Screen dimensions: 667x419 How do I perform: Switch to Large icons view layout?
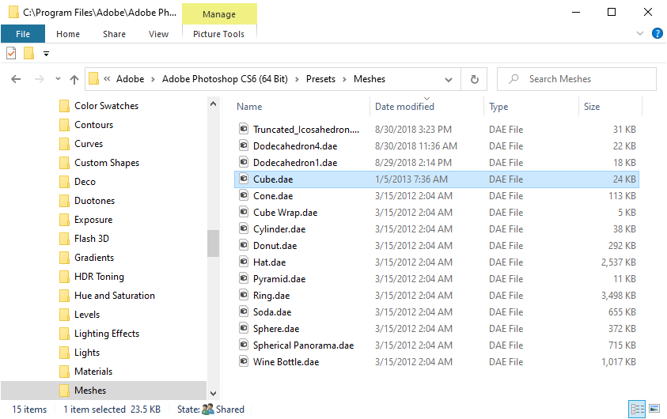(x=654, y=409)
